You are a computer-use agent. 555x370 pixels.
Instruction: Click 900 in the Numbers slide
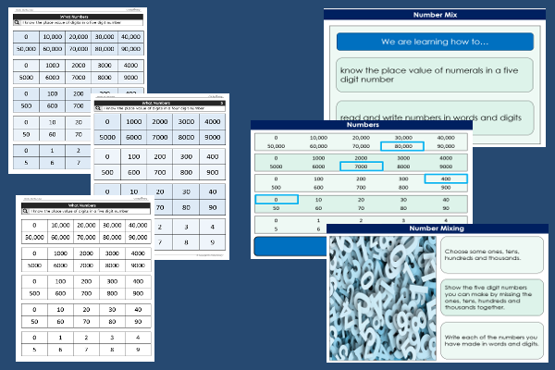coord(446,188)
